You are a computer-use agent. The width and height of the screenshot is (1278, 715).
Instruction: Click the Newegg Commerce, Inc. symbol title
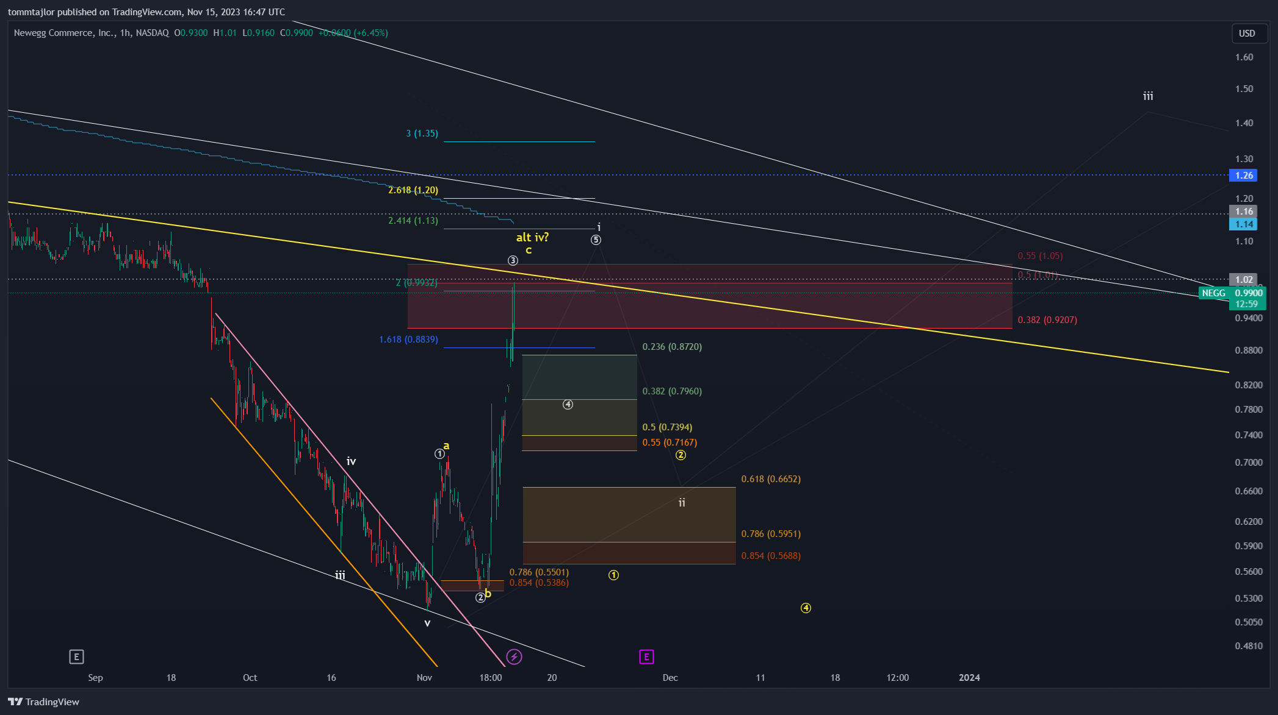click(63, 33)
